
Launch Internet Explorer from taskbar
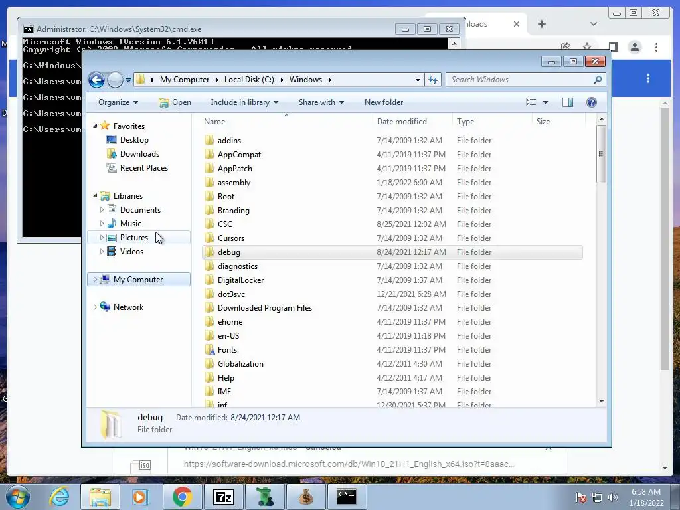coord(59,497)
